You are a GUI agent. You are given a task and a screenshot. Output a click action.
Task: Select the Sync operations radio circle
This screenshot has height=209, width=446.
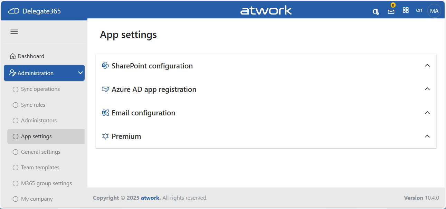(x=16, y=89)
